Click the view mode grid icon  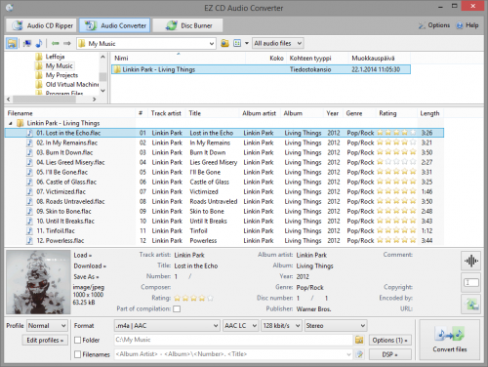pyautogui.click(x=237, y=43)
